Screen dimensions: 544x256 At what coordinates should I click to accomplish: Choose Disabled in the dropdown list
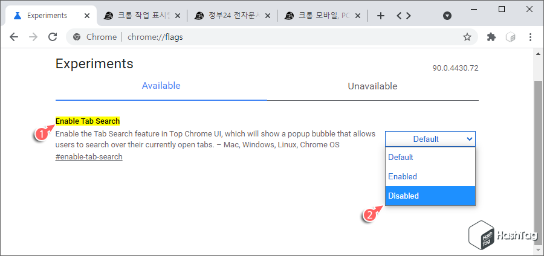(x=430, y=196)
